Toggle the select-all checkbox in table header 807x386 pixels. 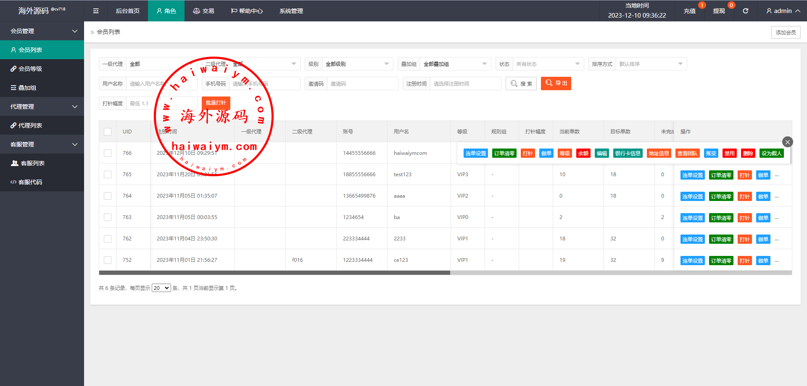click(x=108, y=132)
